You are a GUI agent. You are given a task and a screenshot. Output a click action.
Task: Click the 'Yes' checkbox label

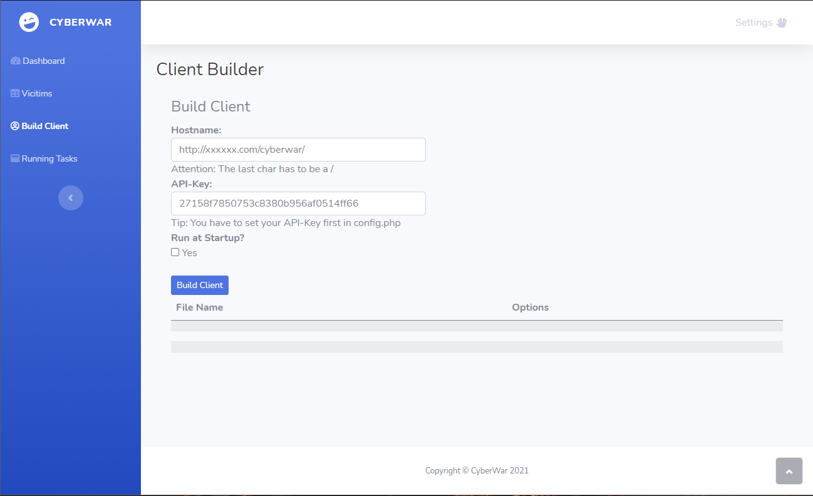[189, 253]
